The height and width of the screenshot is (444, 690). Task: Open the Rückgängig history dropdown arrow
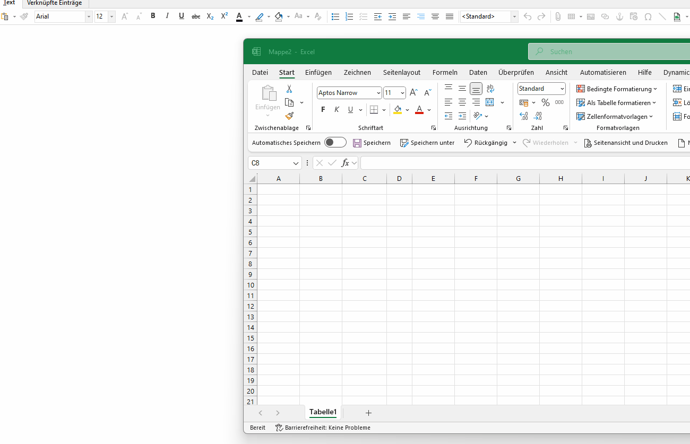(515, 143)
